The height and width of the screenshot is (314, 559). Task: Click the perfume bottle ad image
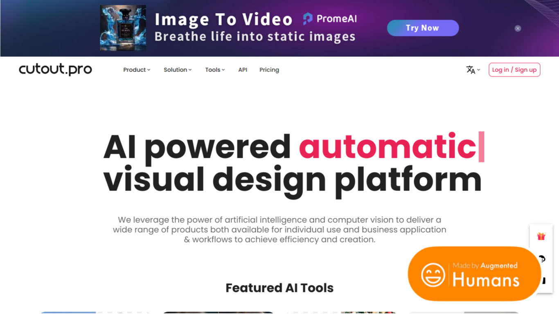coord(123,28)
